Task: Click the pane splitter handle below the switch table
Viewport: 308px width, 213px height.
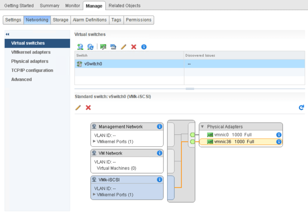Action: (x=190, y=89)
